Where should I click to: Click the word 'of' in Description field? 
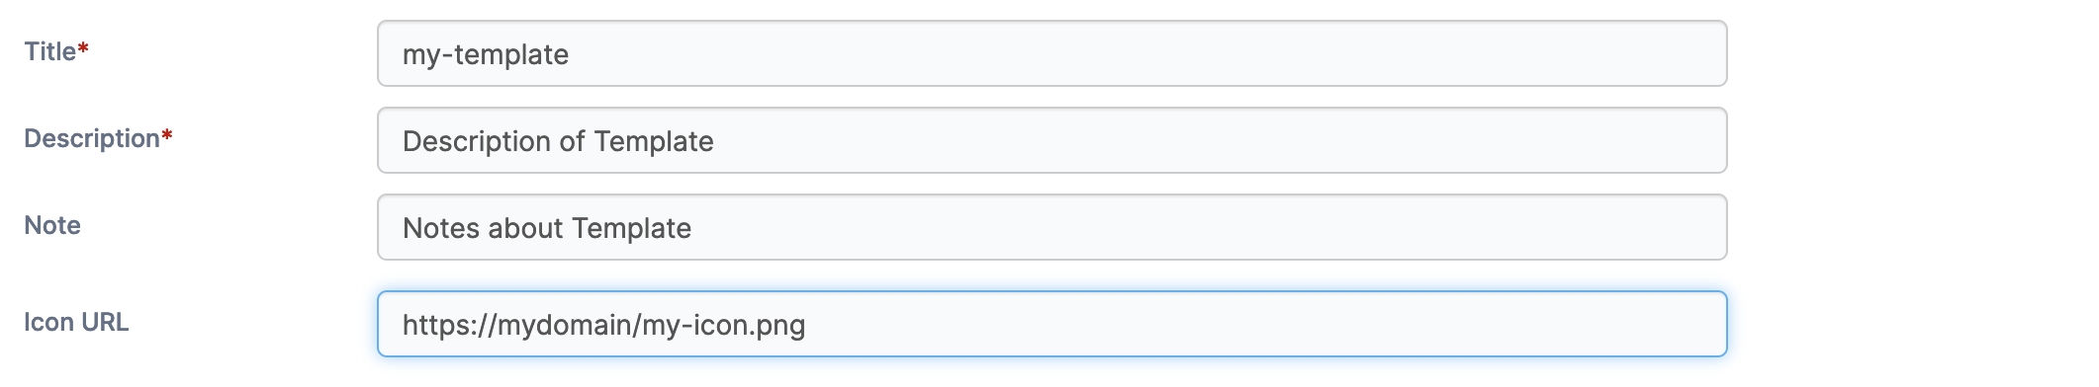(x=573, y=141)
